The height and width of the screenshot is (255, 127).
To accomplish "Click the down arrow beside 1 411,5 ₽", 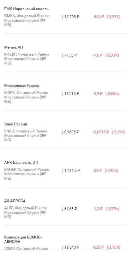I will point(62,171).
